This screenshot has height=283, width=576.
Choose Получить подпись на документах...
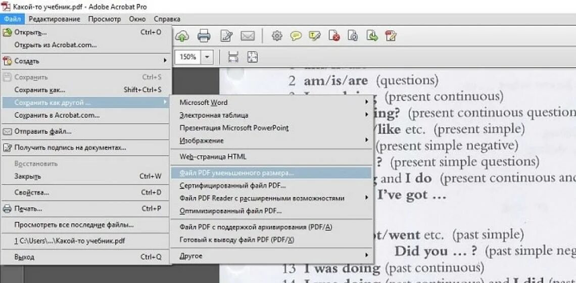click(x=86, y=148)
